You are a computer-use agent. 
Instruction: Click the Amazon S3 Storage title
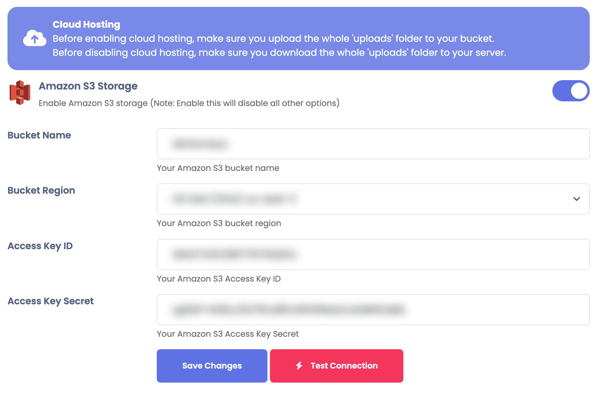(x=88, y=86)
